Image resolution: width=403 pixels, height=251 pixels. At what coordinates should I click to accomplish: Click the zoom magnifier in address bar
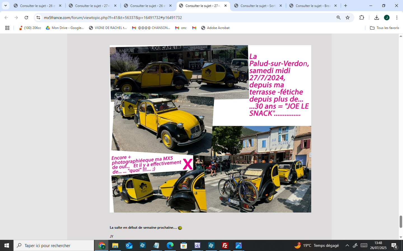[339, 18]
